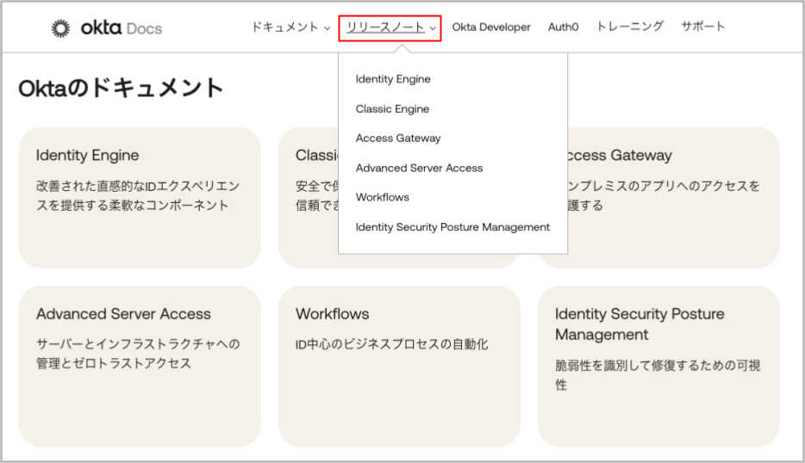This screenshot has width=805, height=463.
Task: Open the Workflows documentation card
Action: tap(398, 366)
